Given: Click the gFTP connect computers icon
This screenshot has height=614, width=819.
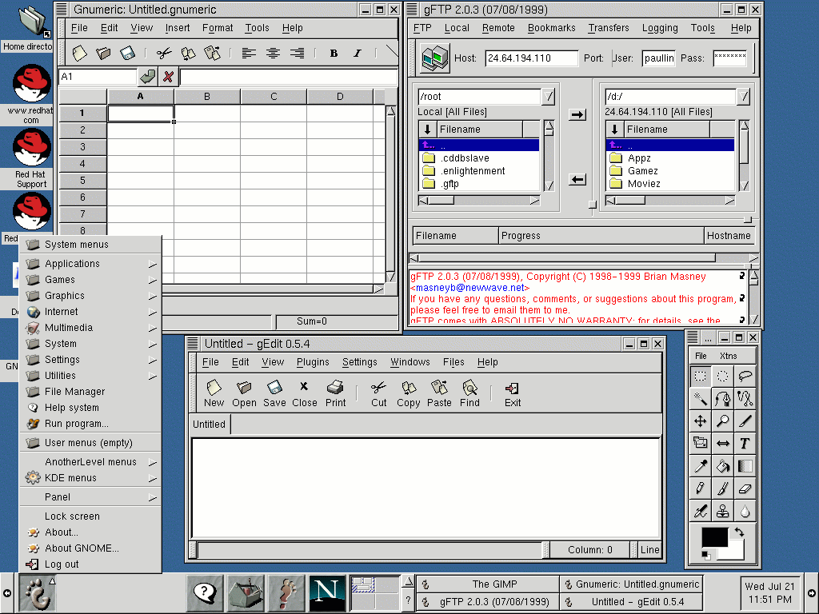Looking at the screenshot, I should [x=435, y=58].
